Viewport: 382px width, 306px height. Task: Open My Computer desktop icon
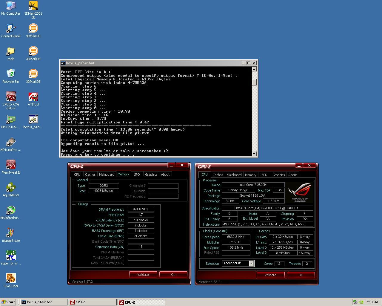coord(11,8)
